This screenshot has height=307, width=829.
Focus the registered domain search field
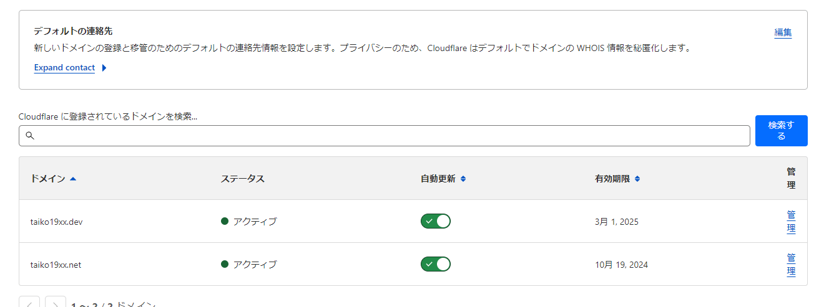point(385,136)
